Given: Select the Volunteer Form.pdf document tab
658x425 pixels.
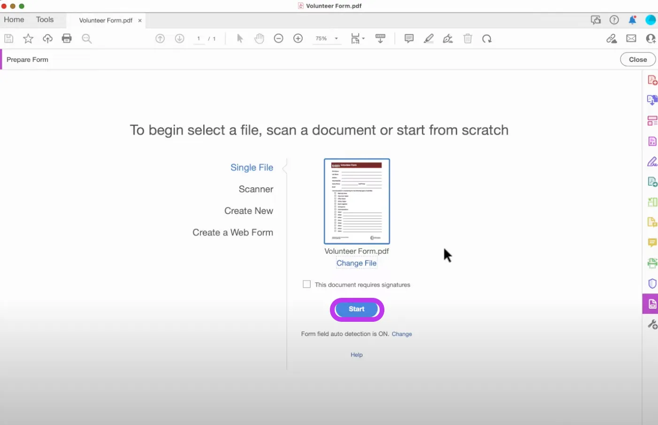Looking at the screenshot, I should (106, 20).
